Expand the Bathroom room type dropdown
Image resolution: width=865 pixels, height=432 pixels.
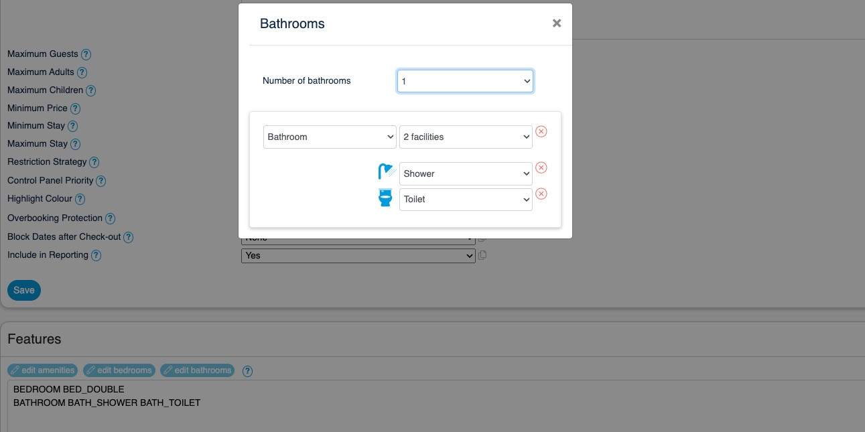click(330, 137)
